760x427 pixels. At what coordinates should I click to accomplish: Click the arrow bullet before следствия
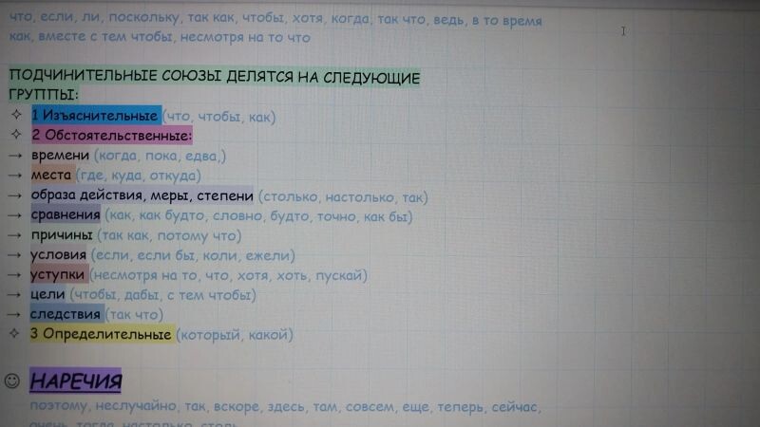(x=14, y=315)
